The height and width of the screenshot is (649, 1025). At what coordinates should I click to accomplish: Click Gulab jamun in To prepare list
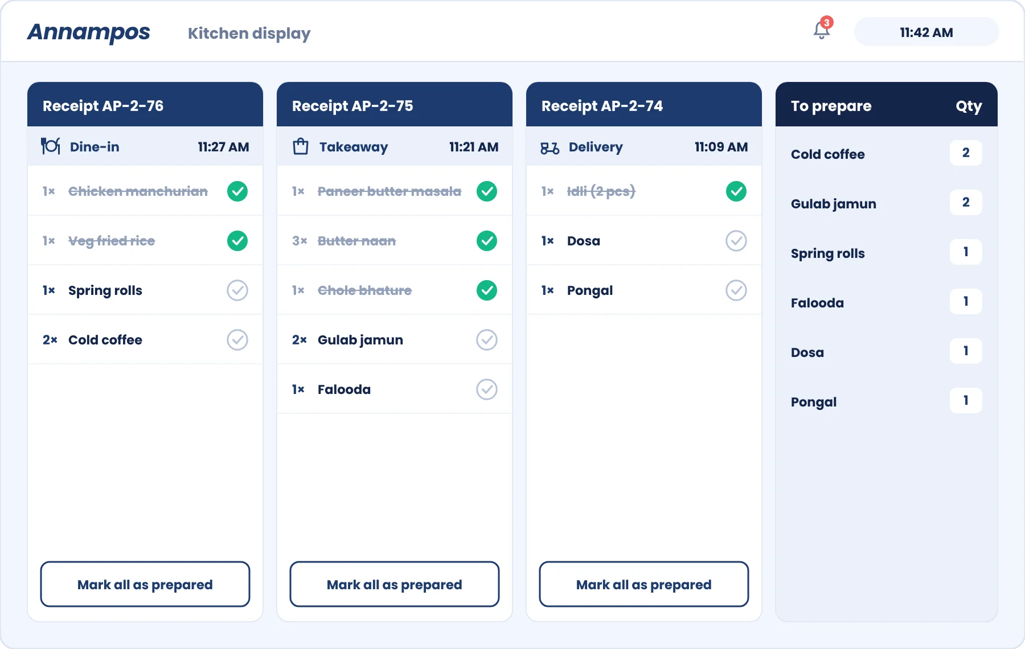point(834,204)
